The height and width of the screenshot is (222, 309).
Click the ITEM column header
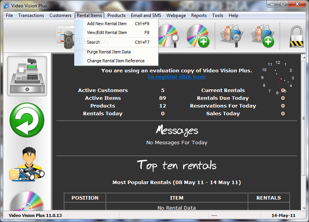coord(177,198)
